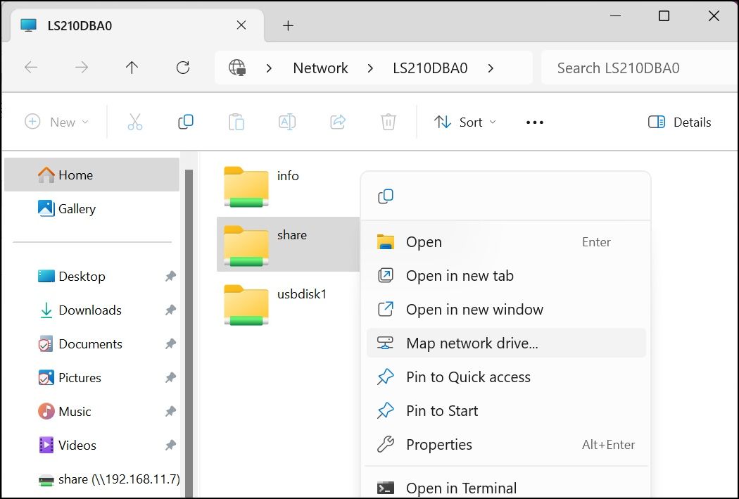Viewport: 739px width, 499px height.
Task: Click the Copy icon atop the context menu
Action: point(386,196)
